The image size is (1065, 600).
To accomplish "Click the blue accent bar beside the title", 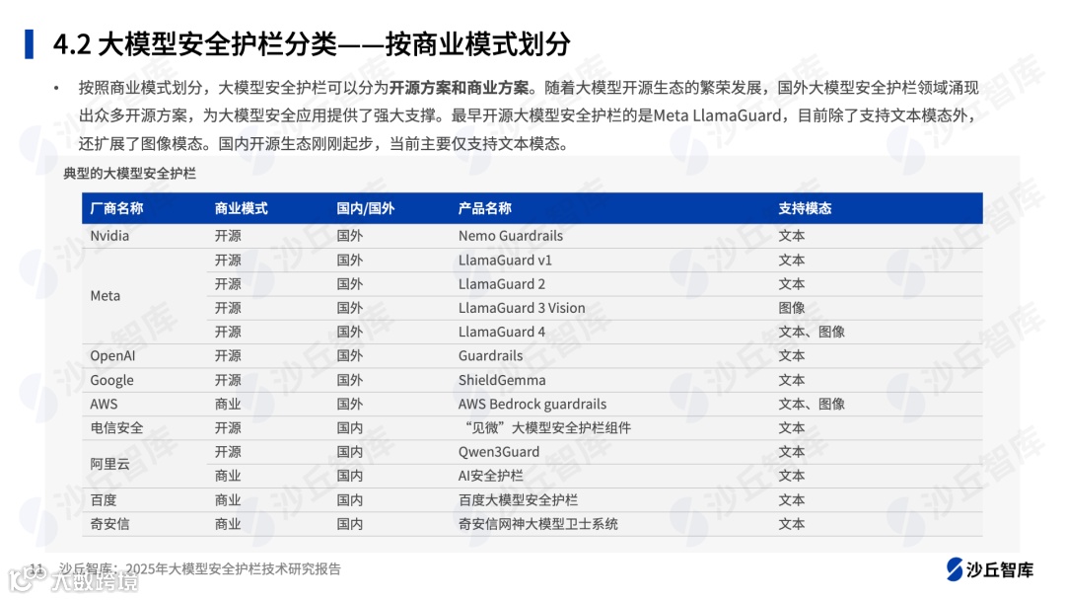I will (x=30, y=44).
